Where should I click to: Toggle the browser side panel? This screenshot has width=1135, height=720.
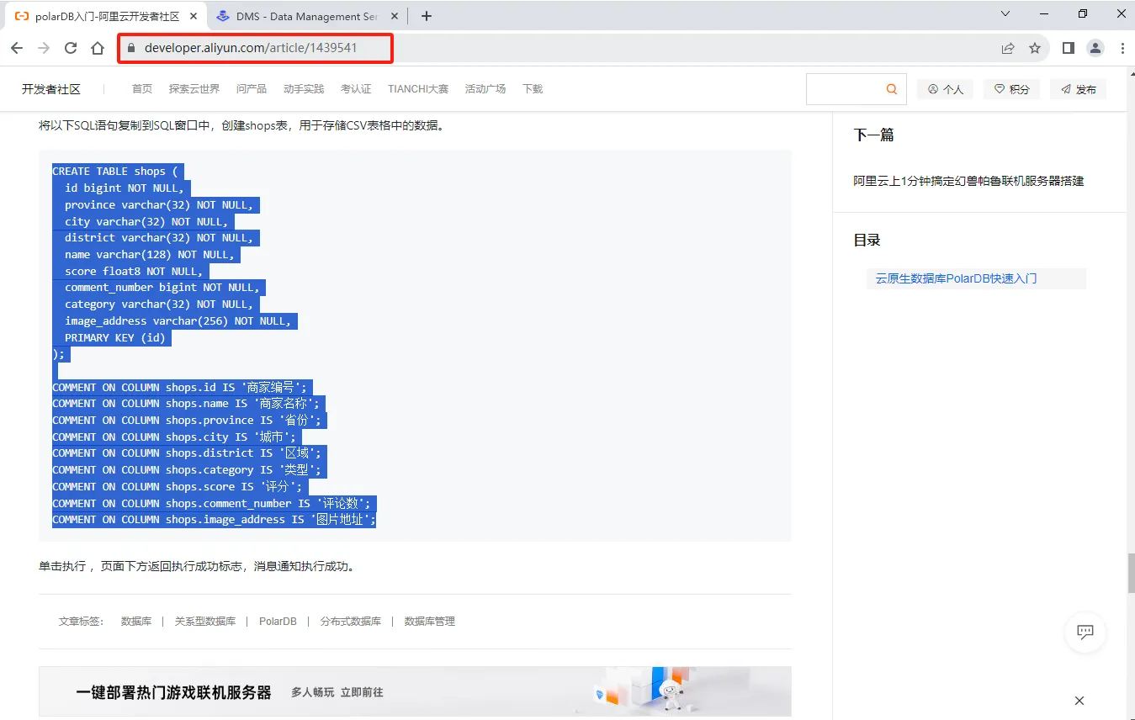click(1068, 48)
